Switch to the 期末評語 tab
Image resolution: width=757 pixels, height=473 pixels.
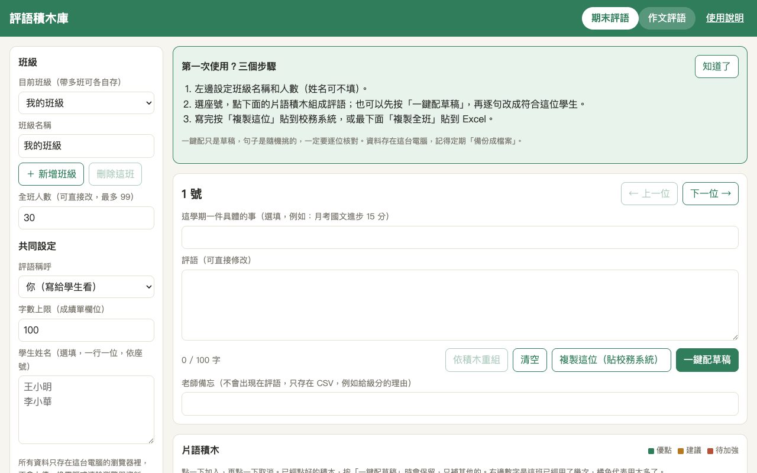(610, 18)
